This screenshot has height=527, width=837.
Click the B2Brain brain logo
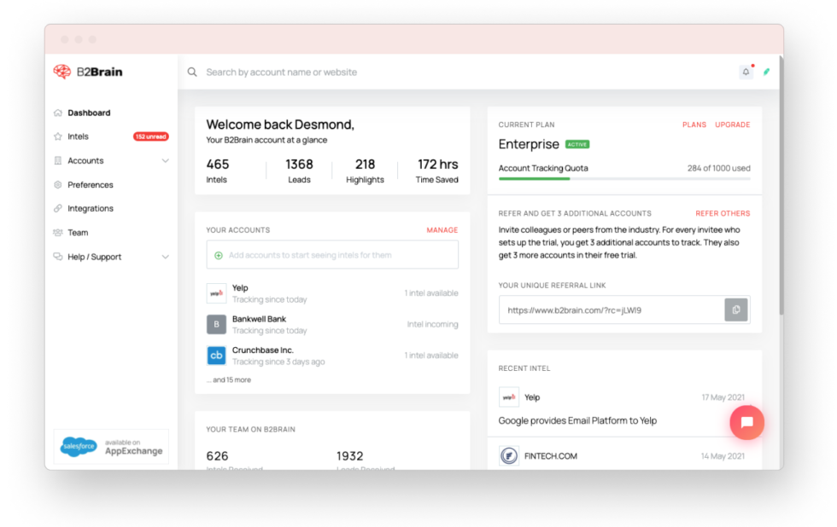click(61, 72)
